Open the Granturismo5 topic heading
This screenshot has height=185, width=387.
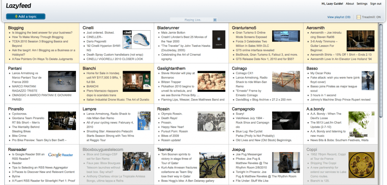pos(244,28)
